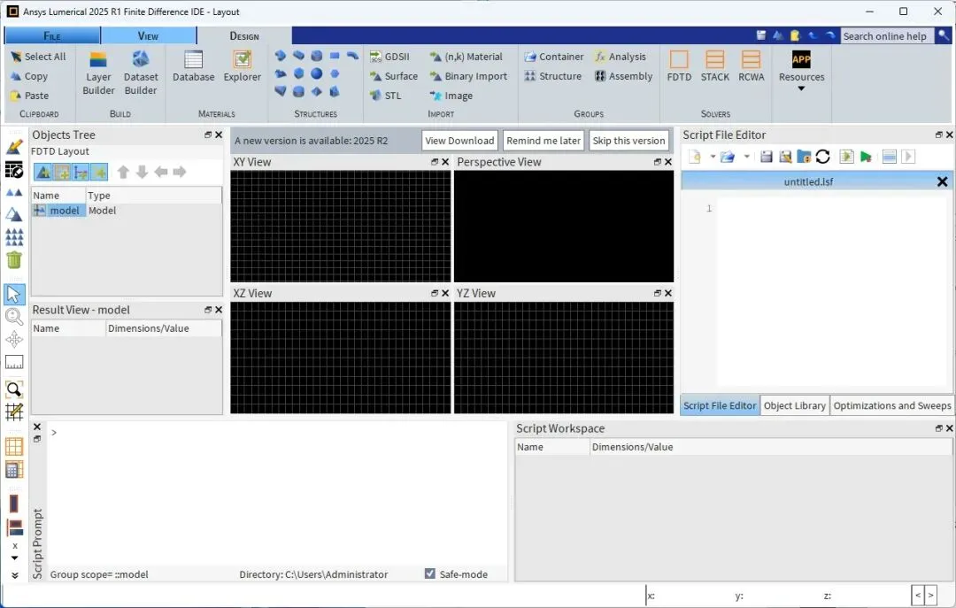This screenshot has width=956, height=608.
Task: Add an RCWA solver
Action: (752, 66)
